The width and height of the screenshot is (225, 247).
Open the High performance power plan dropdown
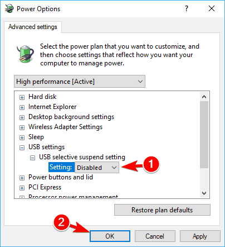(x=80, y=82)
